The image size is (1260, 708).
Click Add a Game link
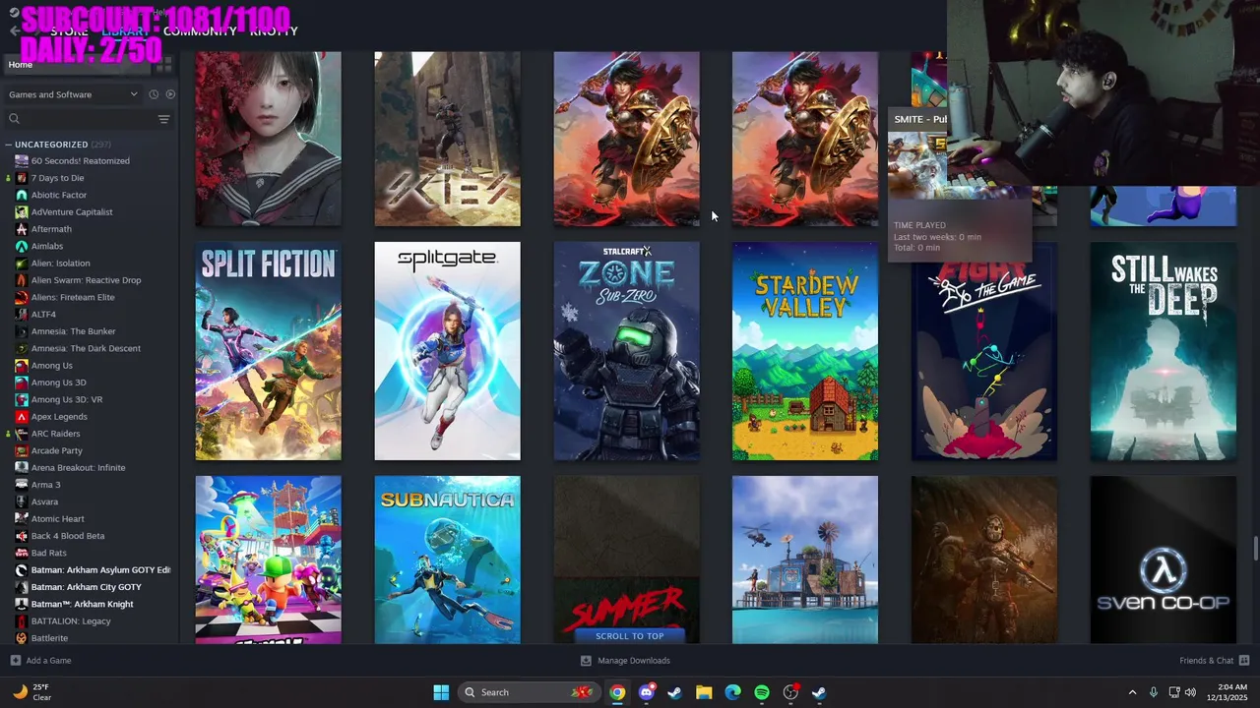(x=48, y=661)
